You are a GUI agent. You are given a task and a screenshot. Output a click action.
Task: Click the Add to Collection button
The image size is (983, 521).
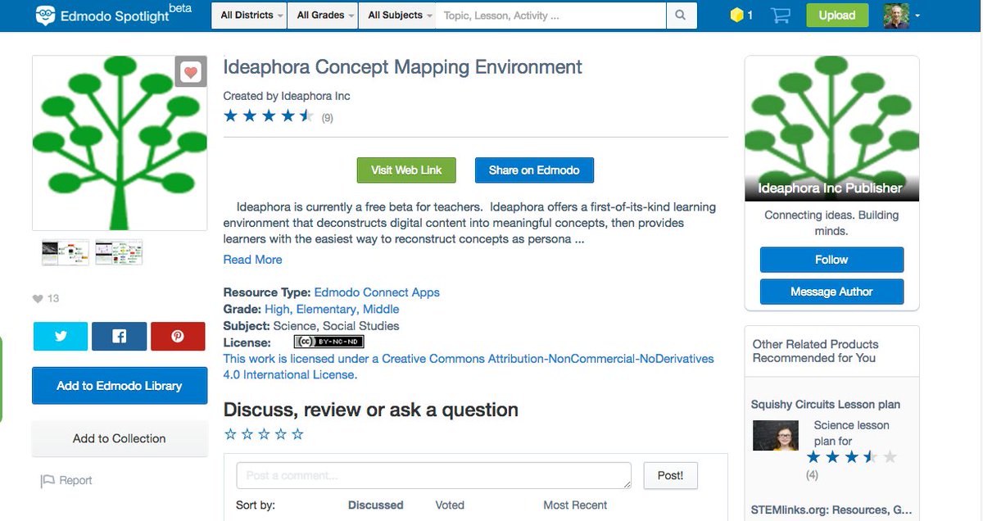pos(120,438)
